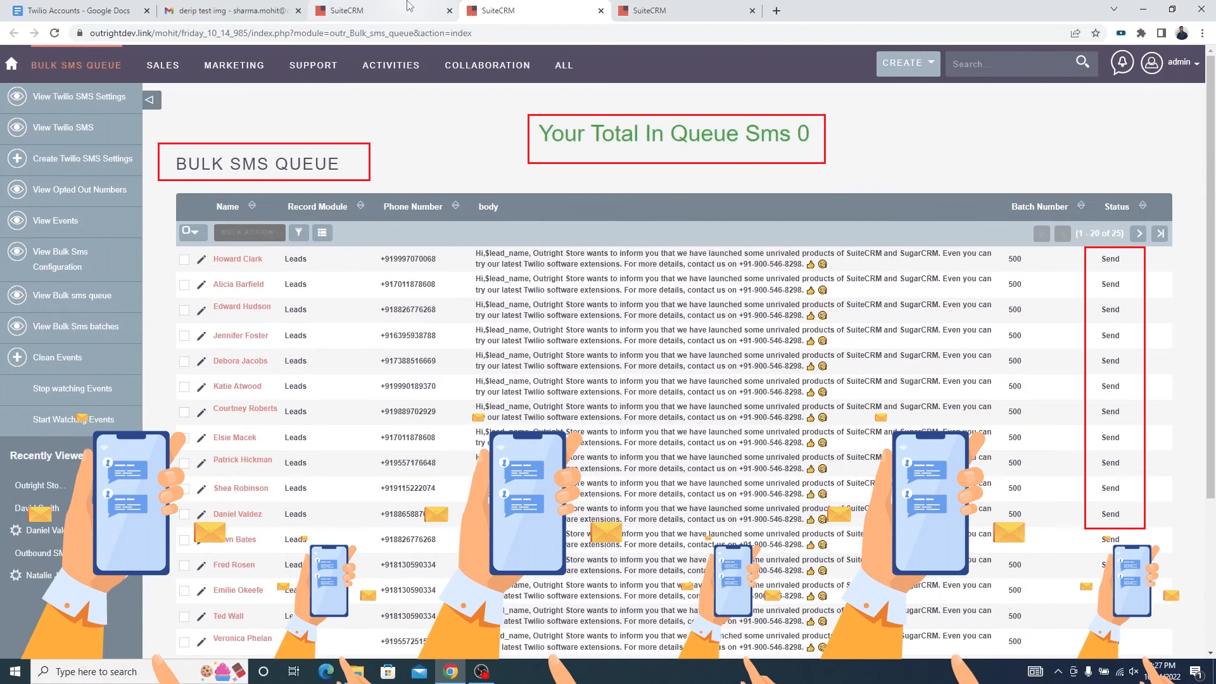Expand the admin user menu
Screen dimensions: 1216x684
pyautogui.click(x=1183, y=63)
